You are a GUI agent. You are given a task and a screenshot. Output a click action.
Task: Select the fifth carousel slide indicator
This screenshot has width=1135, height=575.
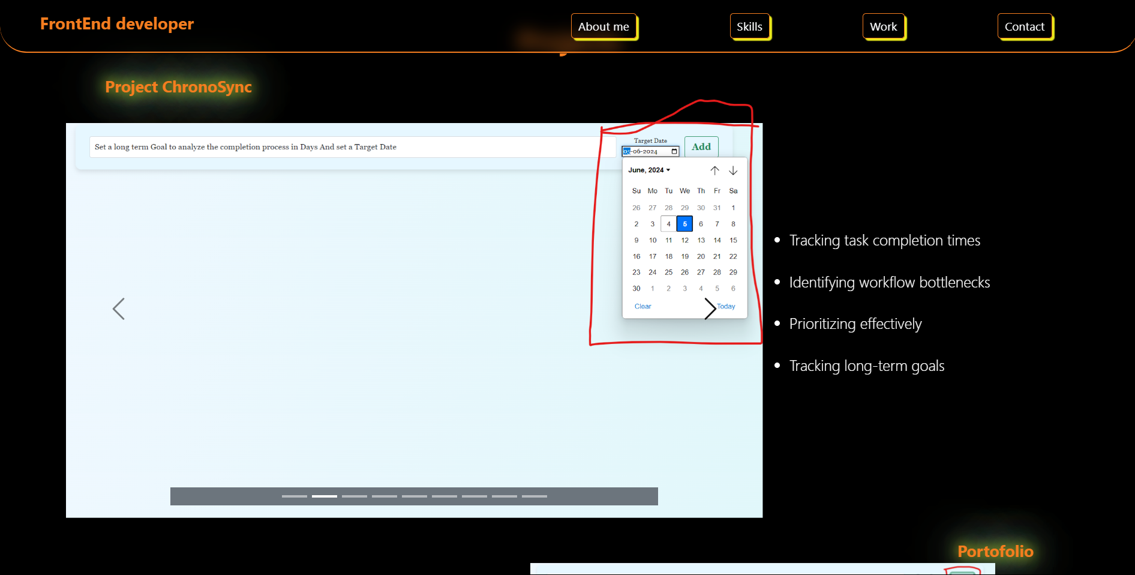[x=415, y=496]
